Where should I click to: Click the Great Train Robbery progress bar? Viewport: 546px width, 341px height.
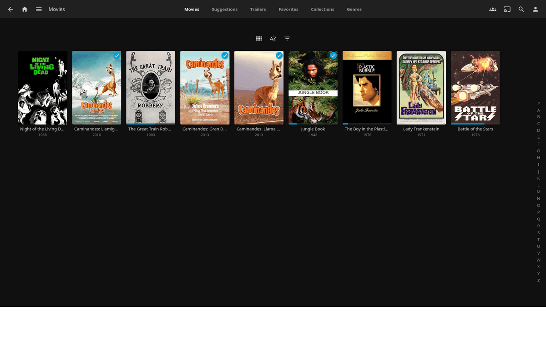click(x=151, y=124)
